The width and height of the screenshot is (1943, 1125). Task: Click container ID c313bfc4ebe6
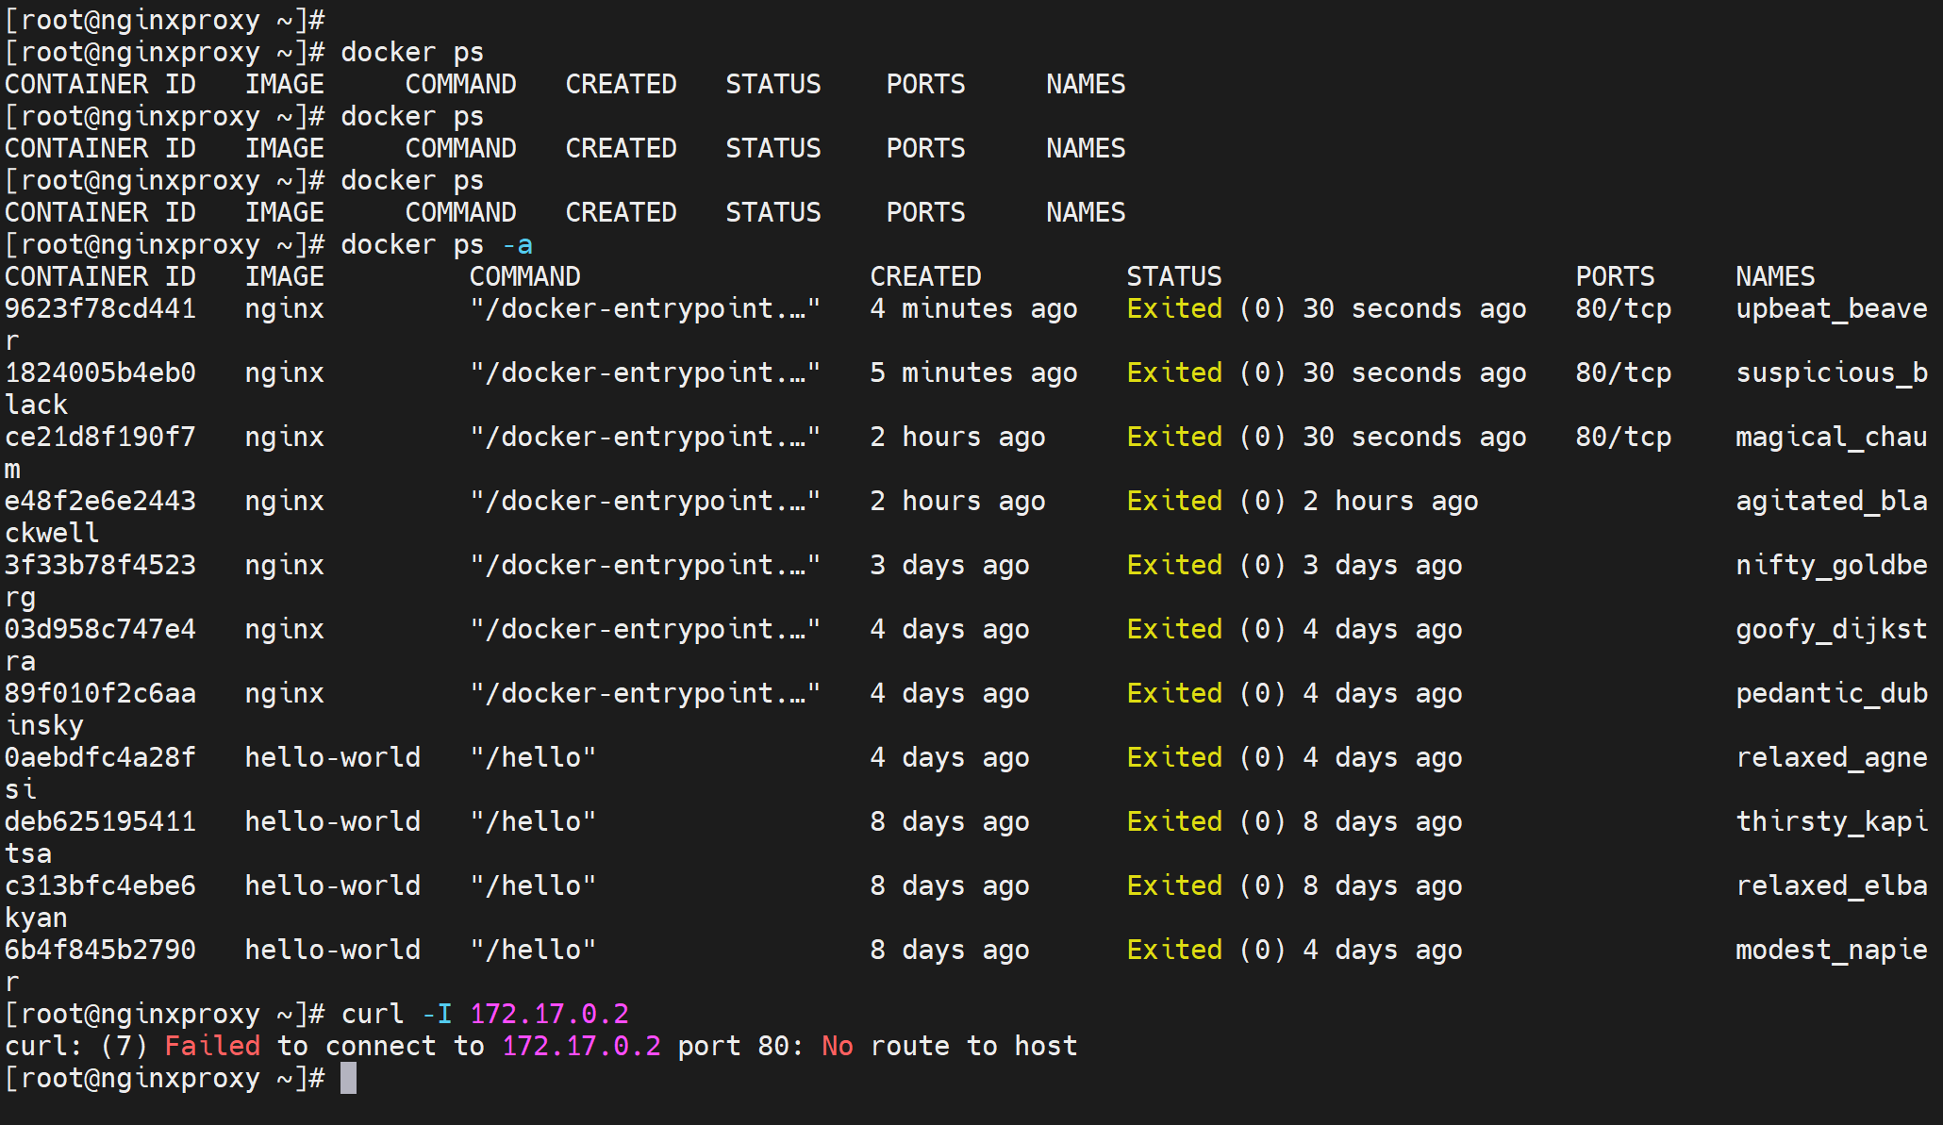(100, 885)
